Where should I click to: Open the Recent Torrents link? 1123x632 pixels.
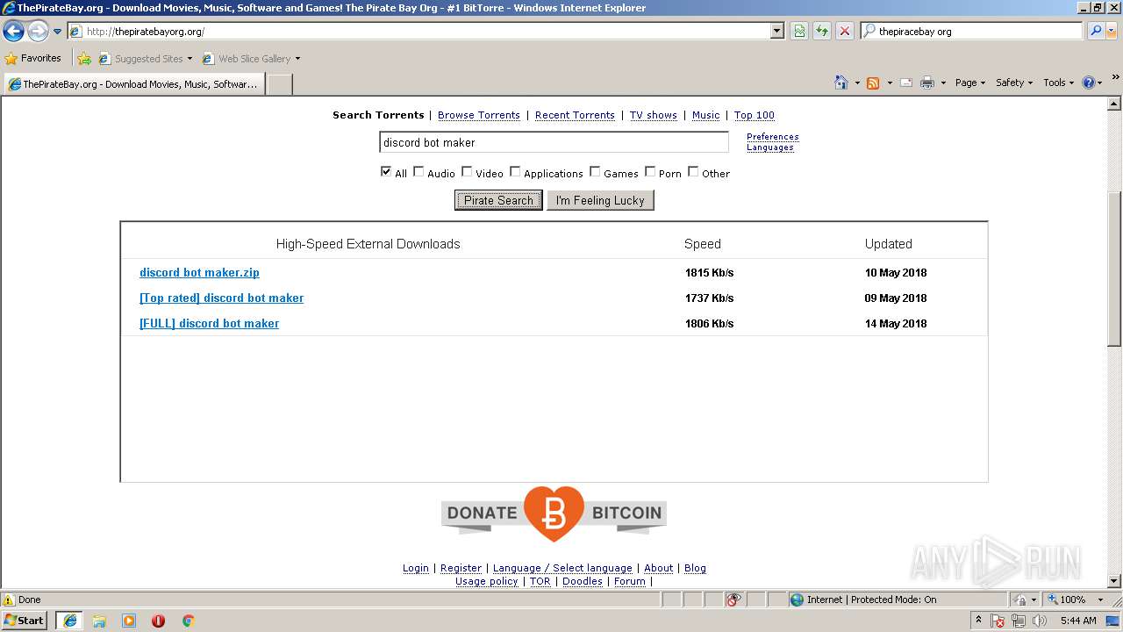(x=575, y=115)
